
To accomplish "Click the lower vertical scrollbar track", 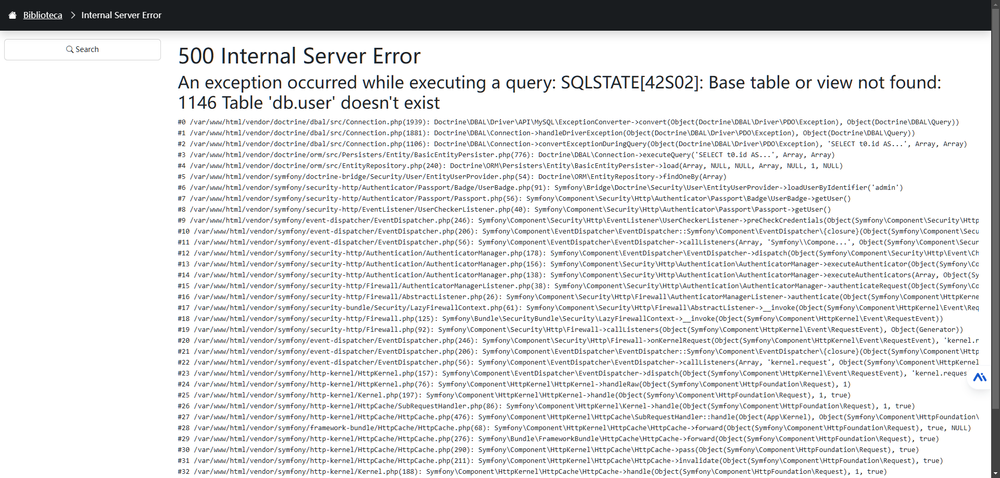I will (995, 442).
